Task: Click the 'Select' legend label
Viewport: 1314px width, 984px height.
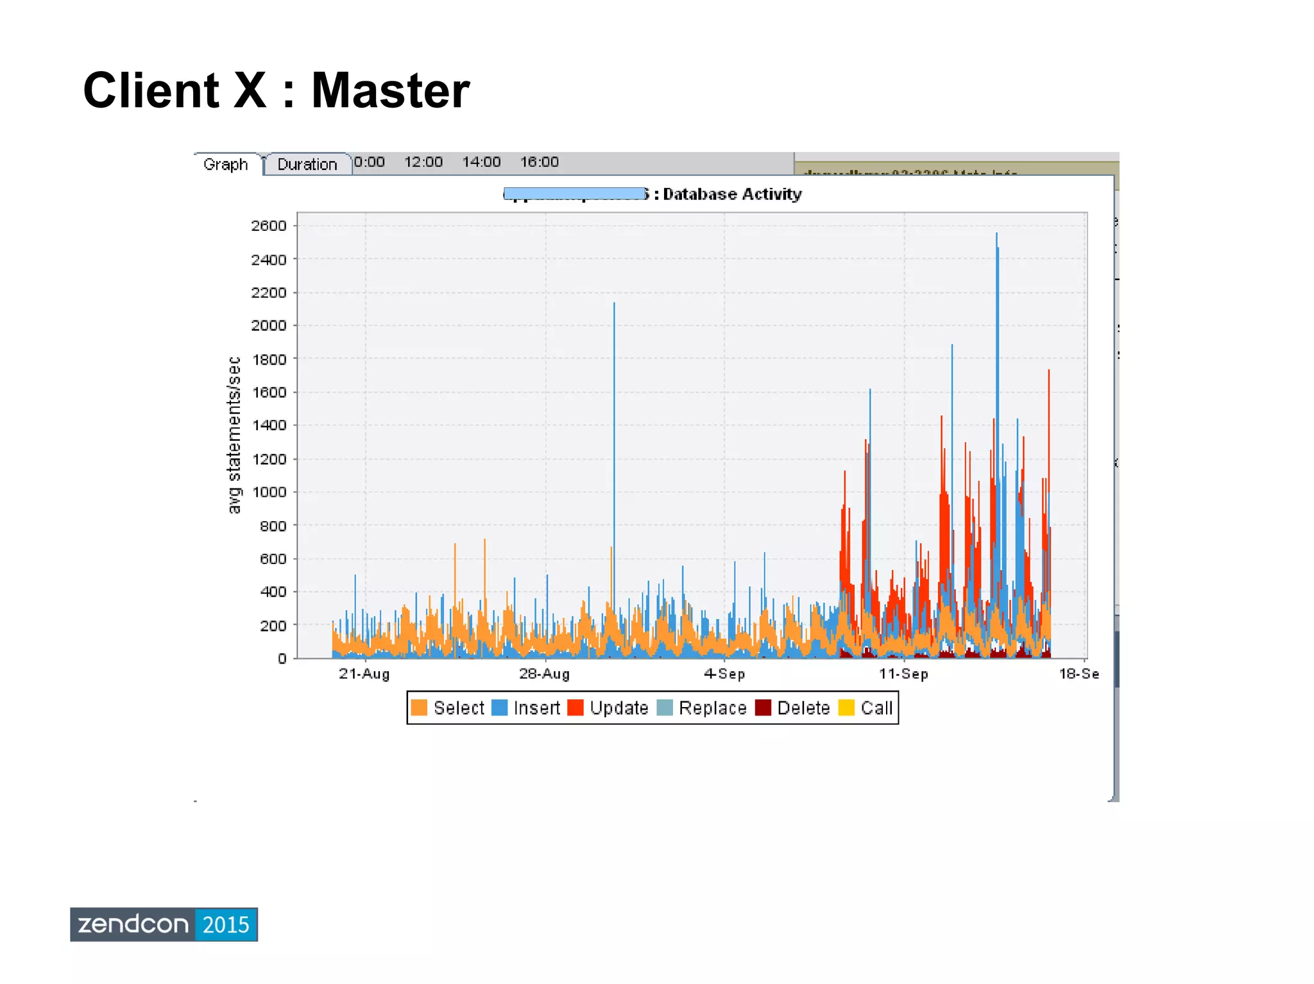Action: tap(459, 708)
